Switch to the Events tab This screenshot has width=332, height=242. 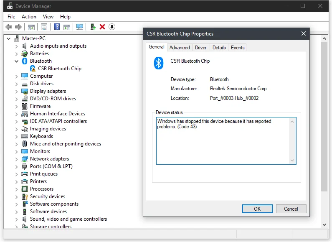pyautogui.click(x=238, y=48)
